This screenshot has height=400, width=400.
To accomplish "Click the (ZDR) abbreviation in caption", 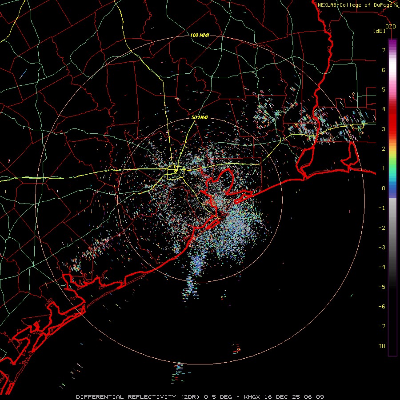I will click(x=190, y=397).
